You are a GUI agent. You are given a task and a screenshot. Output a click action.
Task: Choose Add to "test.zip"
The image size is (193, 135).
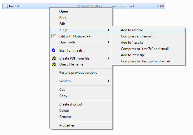point(148,55)
